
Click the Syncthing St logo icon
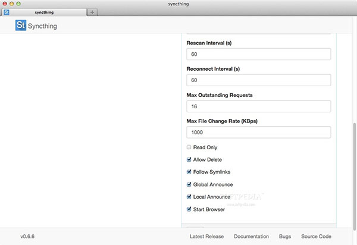coord(21,26)
